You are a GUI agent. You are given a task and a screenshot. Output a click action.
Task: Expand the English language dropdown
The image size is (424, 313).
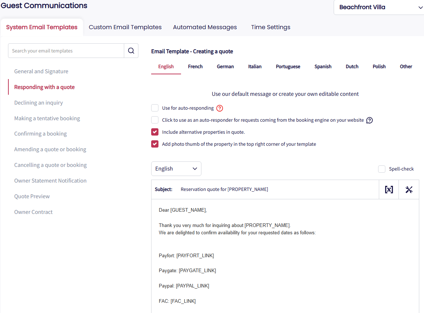pyautogui.click(x=176, y=169)
